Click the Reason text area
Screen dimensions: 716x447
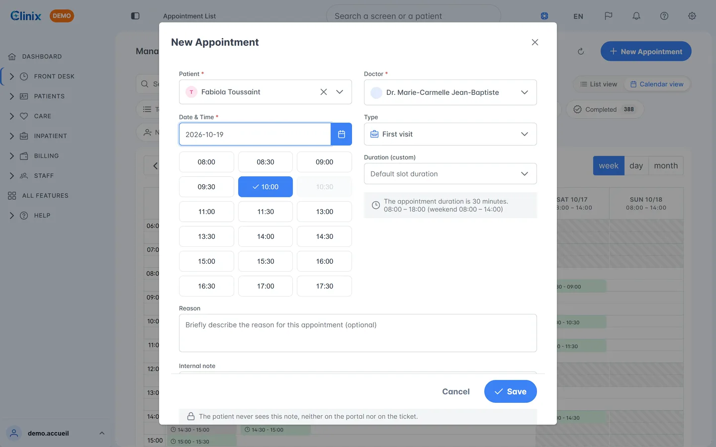358,333
